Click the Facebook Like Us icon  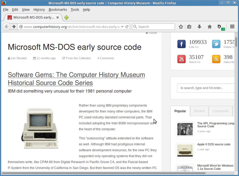coord(181,44)
